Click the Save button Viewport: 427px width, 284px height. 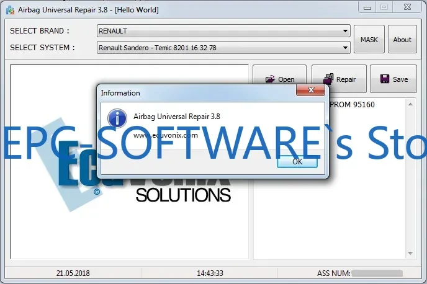[393, 79]
